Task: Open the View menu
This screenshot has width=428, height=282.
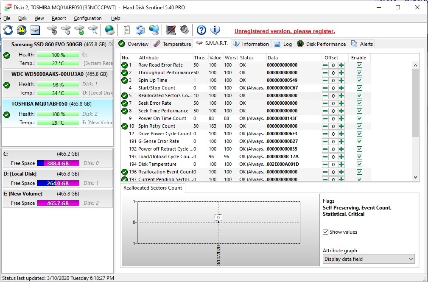Action: [x=39, y=18]
